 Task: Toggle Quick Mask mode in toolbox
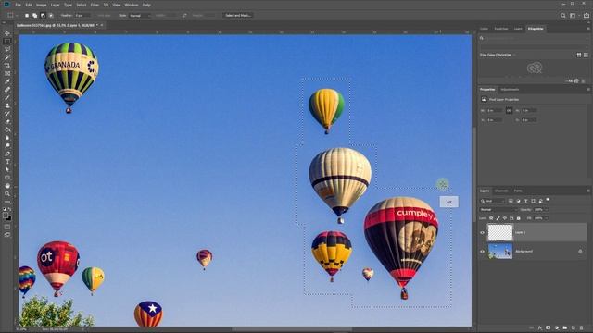click(x=7, y=227)
